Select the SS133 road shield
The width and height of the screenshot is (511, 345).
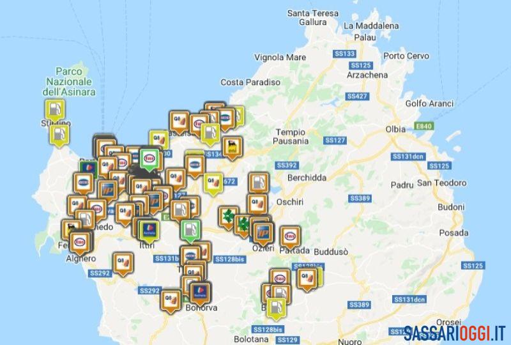344,54
